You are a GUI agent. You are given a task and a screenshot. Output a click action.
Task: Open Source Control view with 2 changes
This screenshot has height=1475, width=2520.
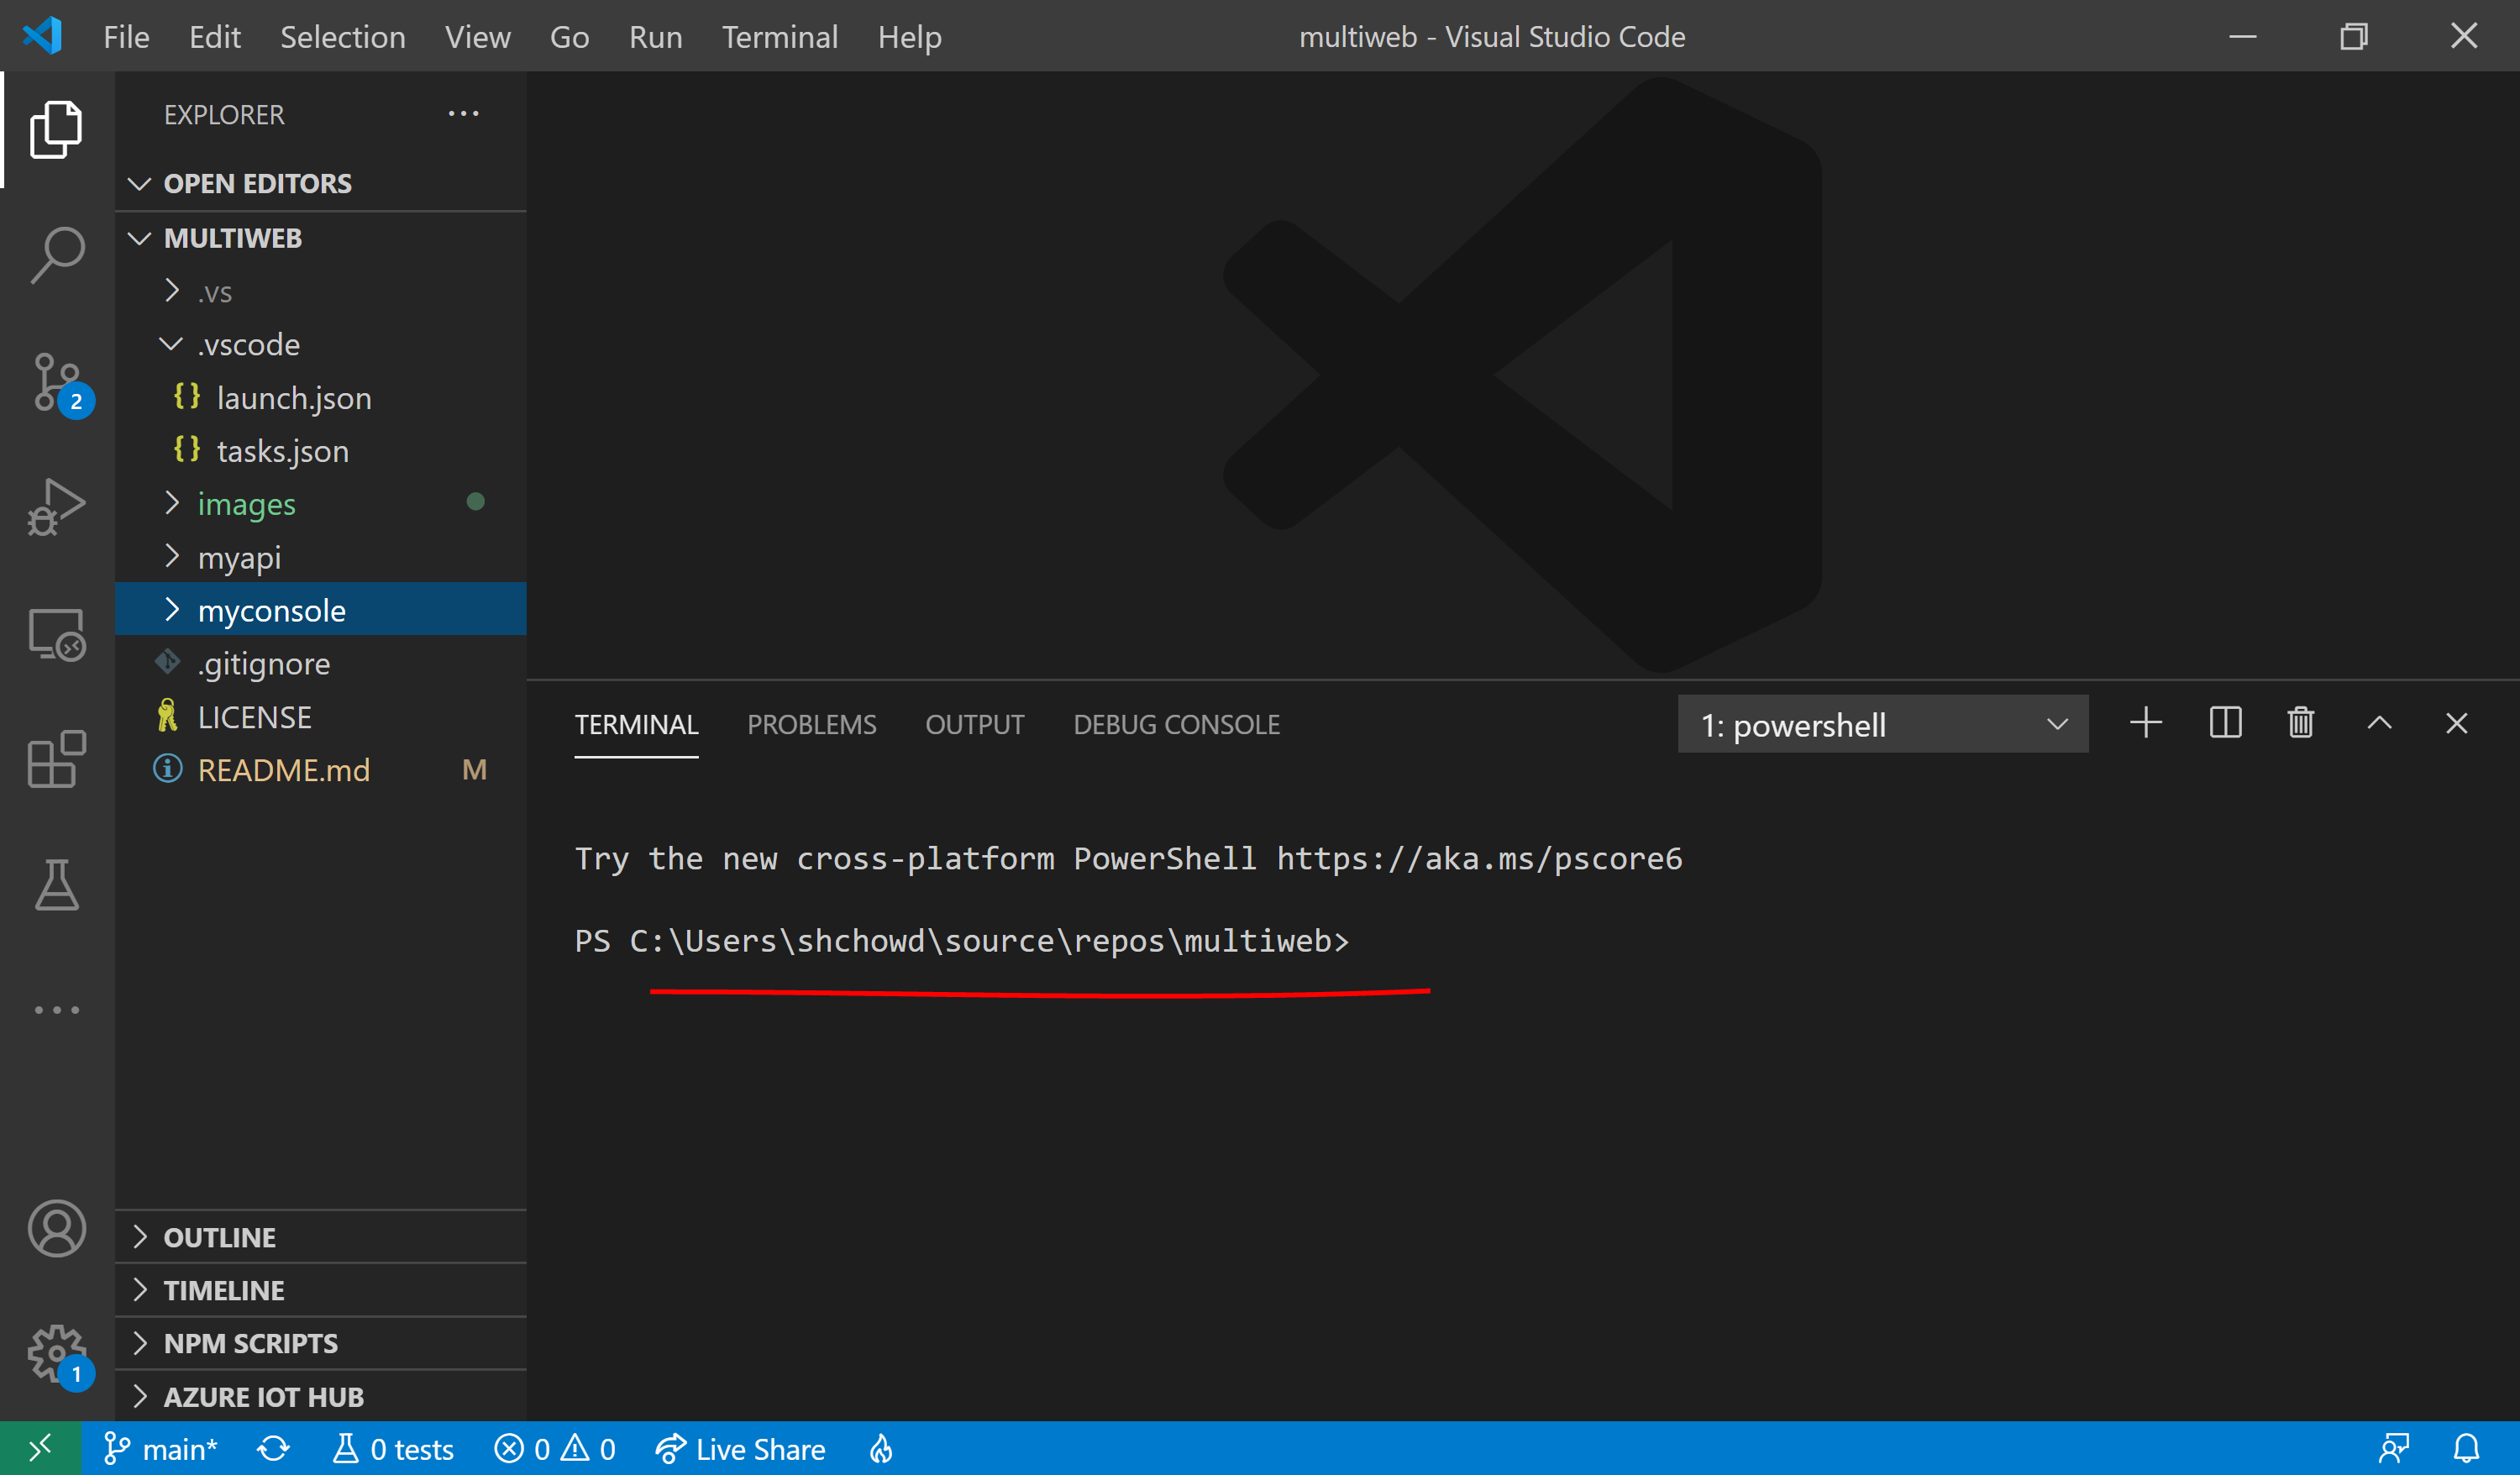[57, 382]
